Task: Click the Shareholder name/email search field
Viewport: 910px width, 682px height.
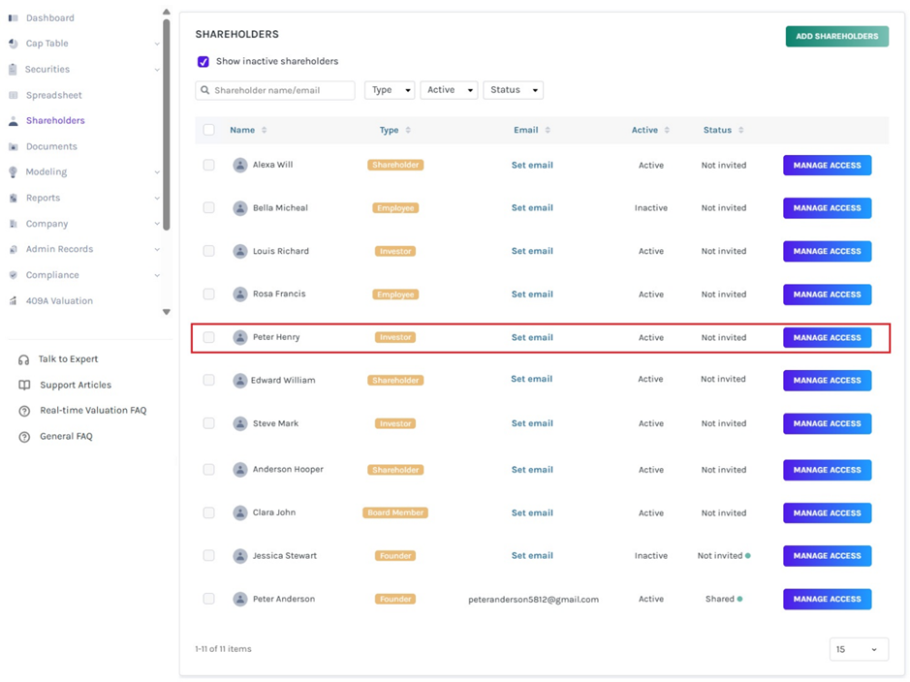Action: (x=275, y=90)
